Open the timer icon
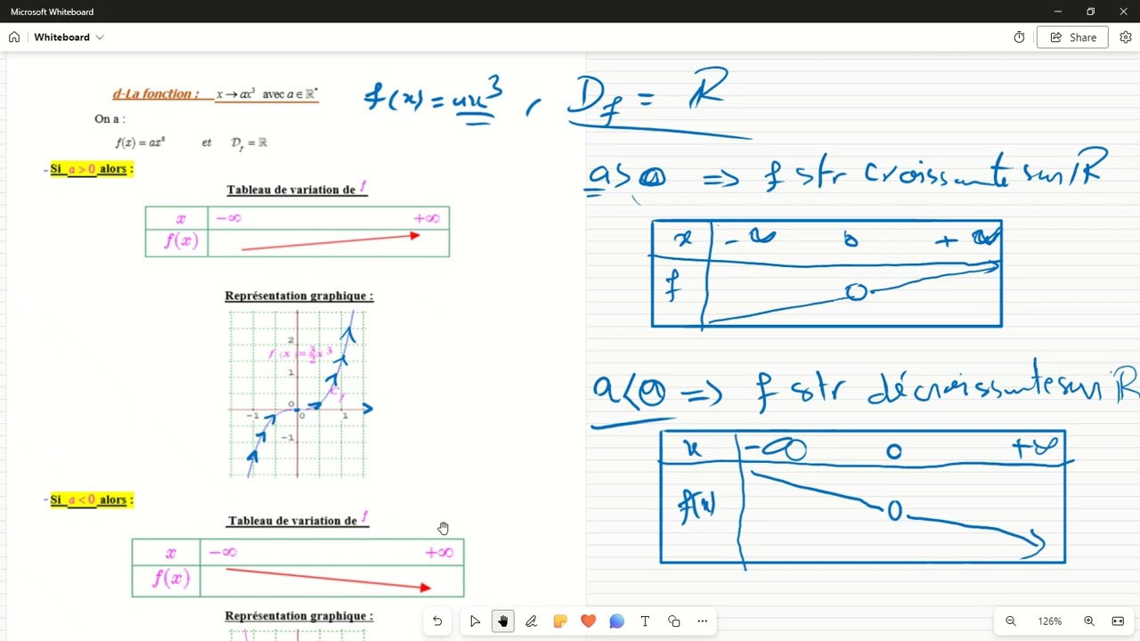1140x641 pixels. [1020, 37]
